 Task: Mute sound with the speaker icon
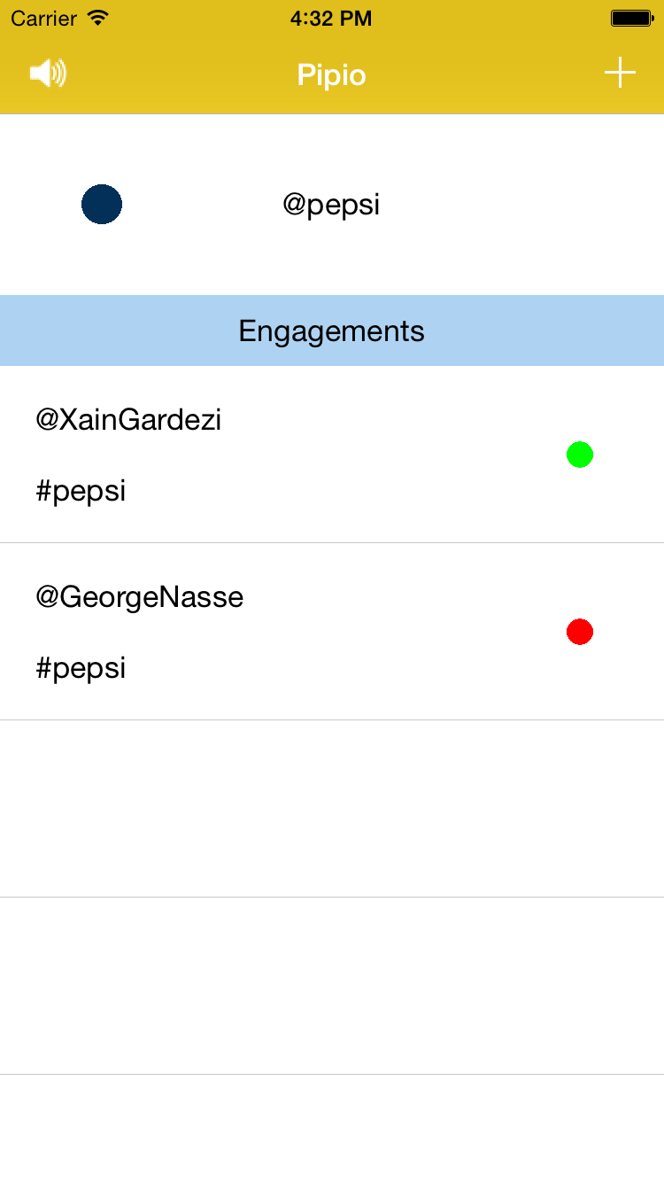48,74
